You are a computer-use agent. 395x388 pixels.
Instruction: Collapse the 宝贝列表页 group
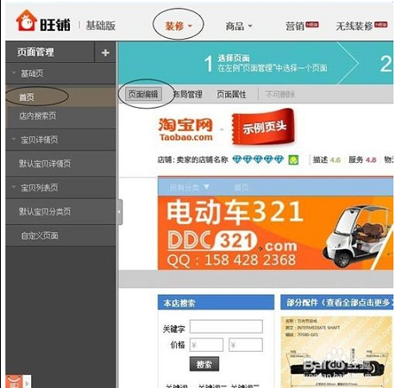tap(14, 187)
